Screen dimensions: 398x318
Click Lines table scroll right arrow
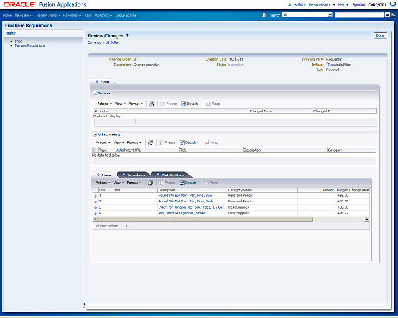[x=367, y=219]
